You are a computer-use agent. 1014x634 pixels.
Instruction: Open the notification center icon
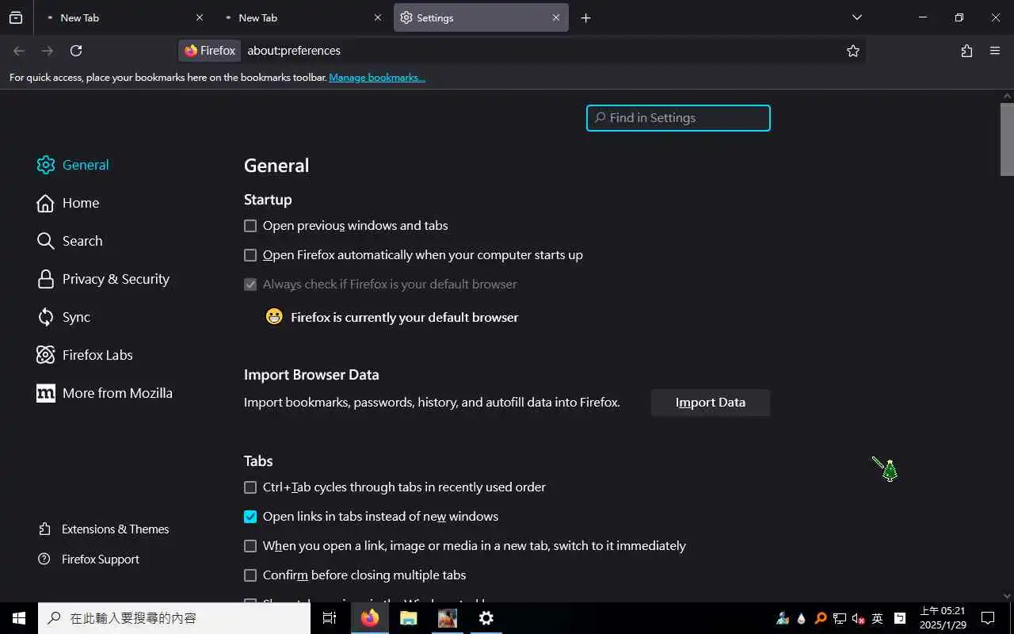(x=988, y=618)
